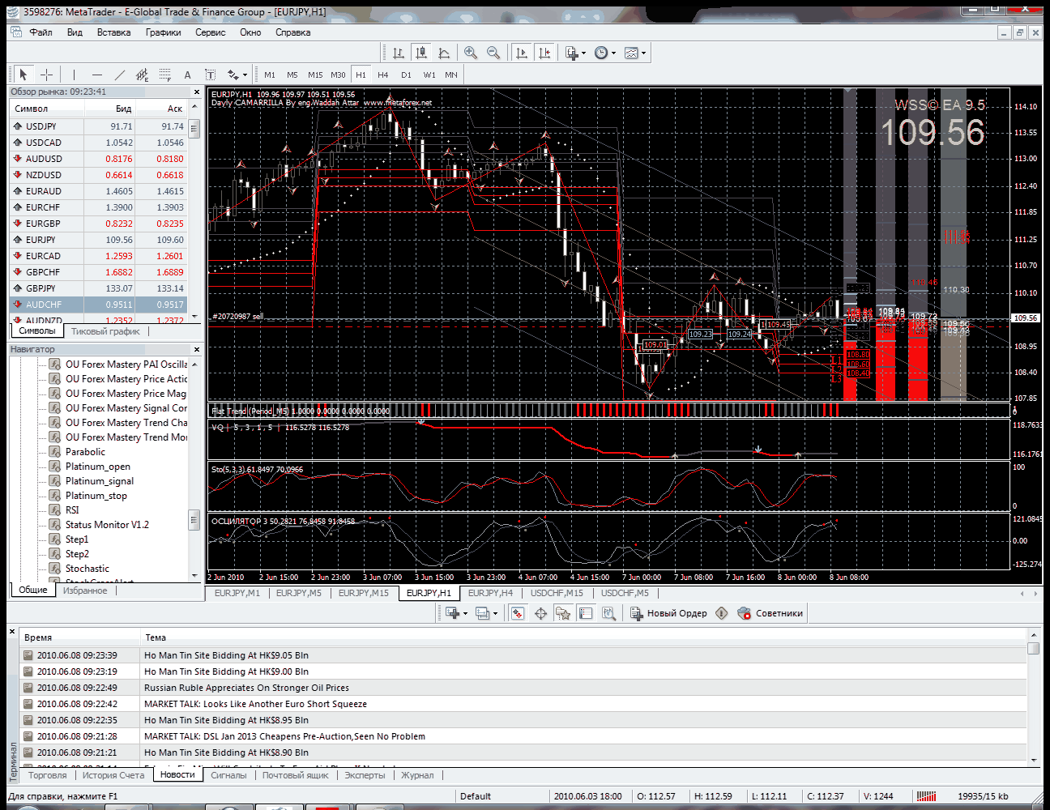Open news 'Russian Ruble Appreciates On Stronger Oil Prices'

pyautogui.click(x=523, y=688)
